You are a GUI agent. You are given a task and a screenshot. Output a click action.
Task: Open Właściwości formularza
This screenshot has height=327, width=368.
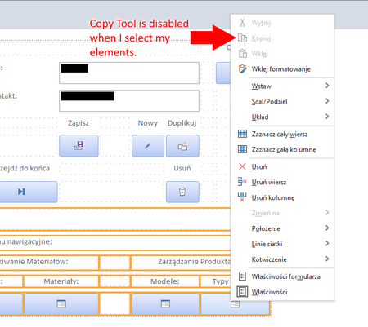tap(282, 276)
